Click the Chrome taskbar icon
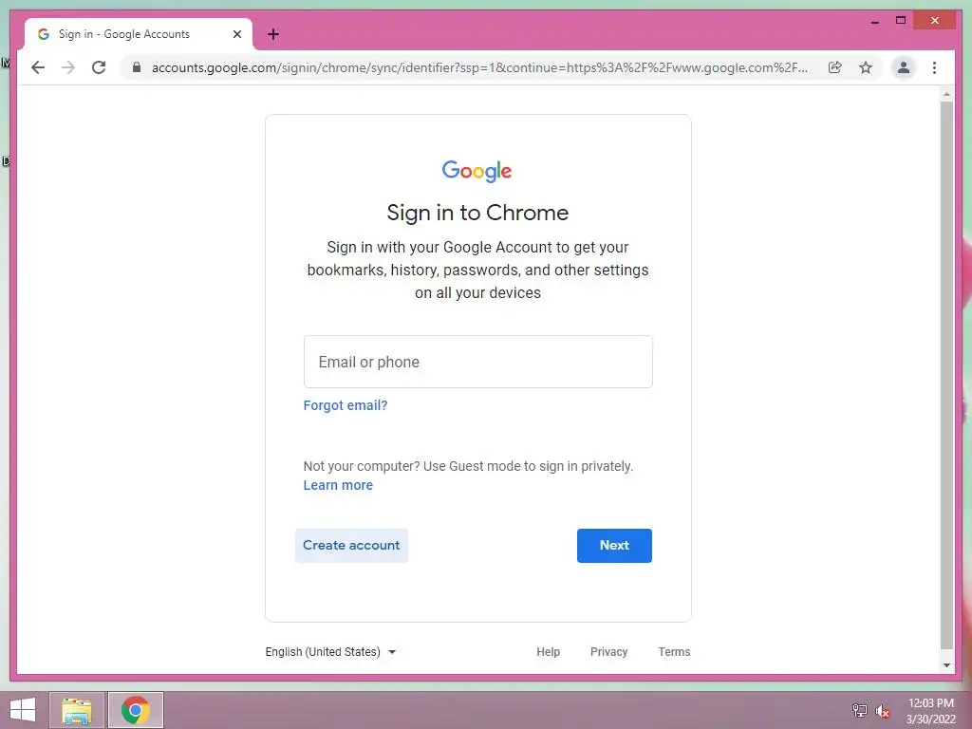The image size is (972, 729). click(136, 710)
